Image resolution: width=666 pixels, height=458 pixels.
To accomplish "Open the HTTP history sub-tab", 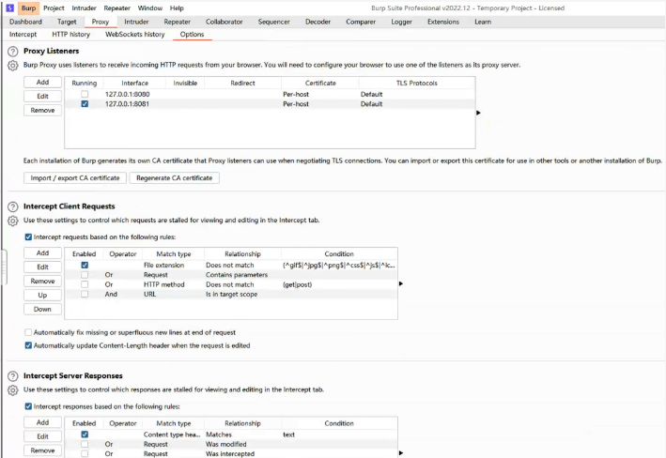I will 71,35.
